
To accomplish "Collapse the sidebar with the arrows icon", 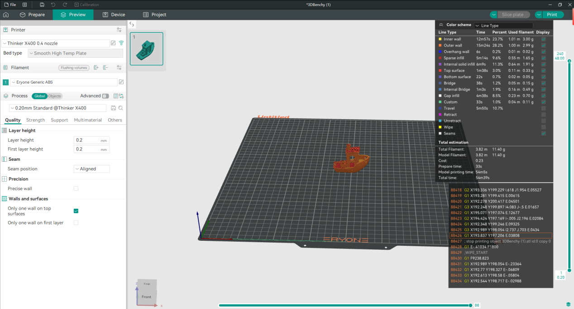I will coord(131,24).
